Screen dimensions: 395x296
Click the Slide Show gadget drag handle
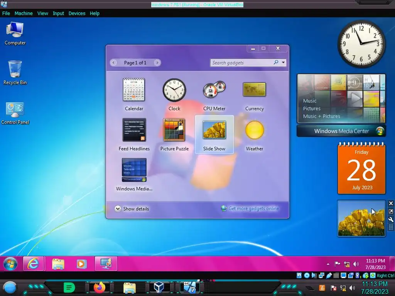391,227
